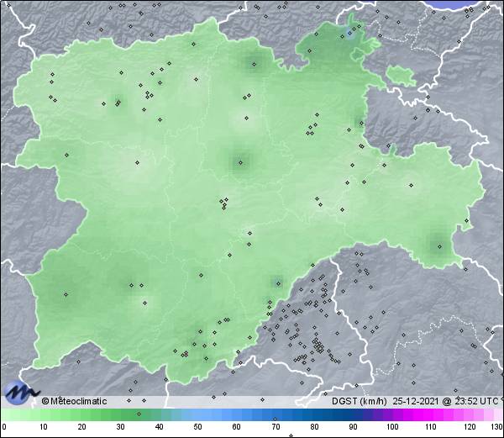
Task: Click the 50 value on the scale
Action: pos(197,427)
